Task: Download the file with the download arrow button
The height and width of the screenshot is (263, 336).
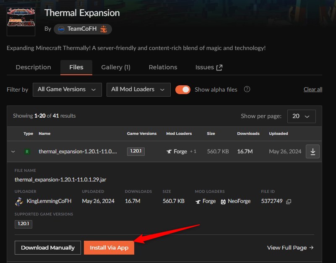Action: click(x=313, y=152)
